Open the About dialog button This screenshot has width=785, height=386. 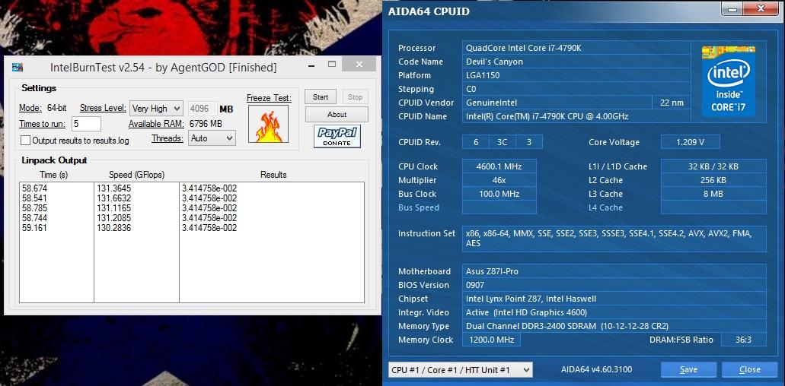(337, 114)
